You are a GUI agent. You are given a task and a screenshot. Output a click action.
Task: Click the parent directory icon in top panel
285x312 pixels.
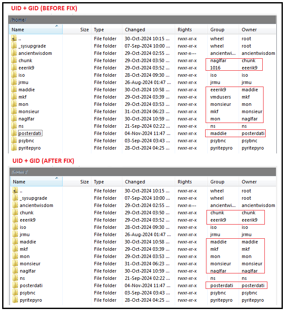(14, 39)
